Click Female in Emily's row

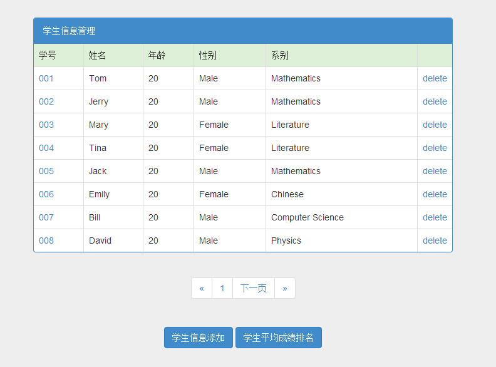coord(214,194)
